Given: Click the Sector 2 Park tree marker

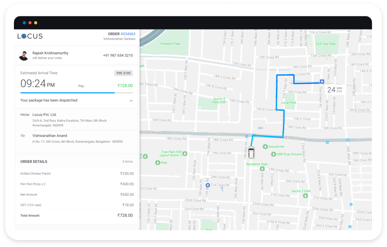Looking at the screenshot, I should tap(305, 196).
